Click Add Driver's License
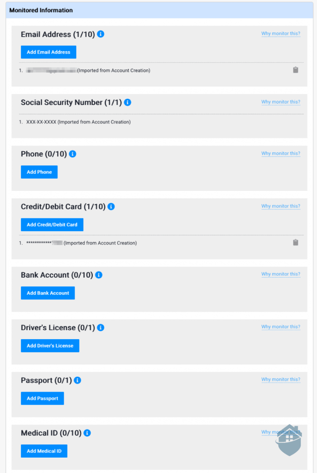 point(50,345)
